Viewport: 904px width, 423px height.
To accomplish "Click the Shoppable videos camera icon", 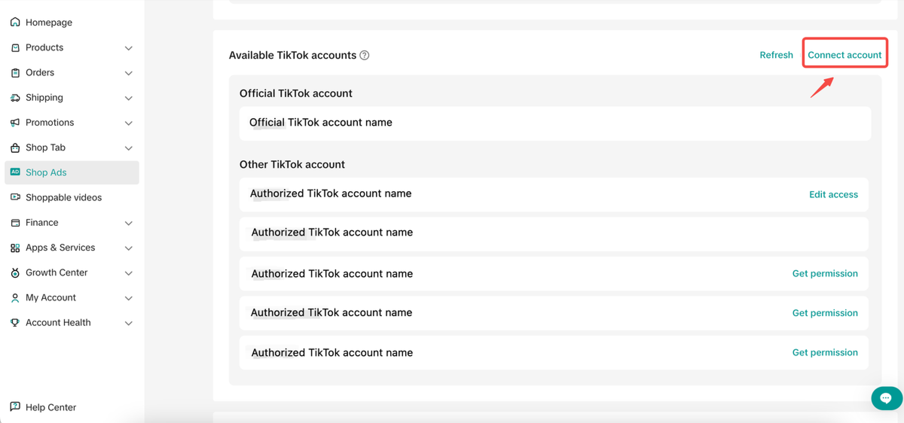I will [x=15, y=197].
